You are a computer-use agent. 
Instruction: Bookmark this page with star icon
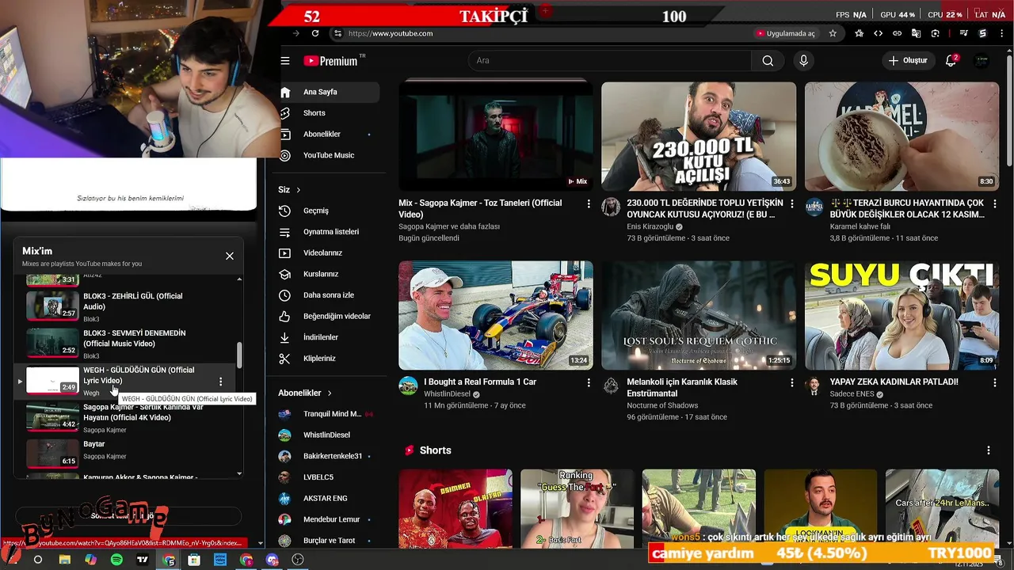tap(833, 33)
